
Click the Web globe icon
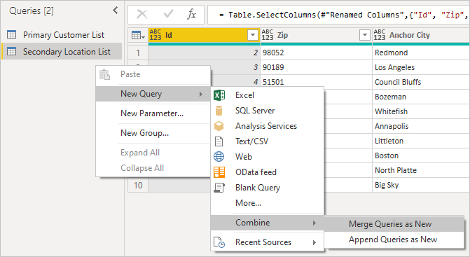tap(219, 157)
